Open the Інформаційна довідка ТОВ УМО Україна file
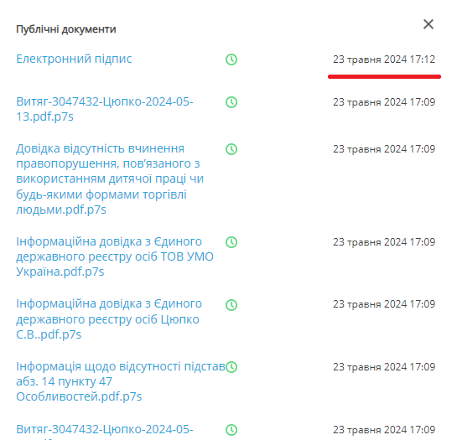 (115, 256)
